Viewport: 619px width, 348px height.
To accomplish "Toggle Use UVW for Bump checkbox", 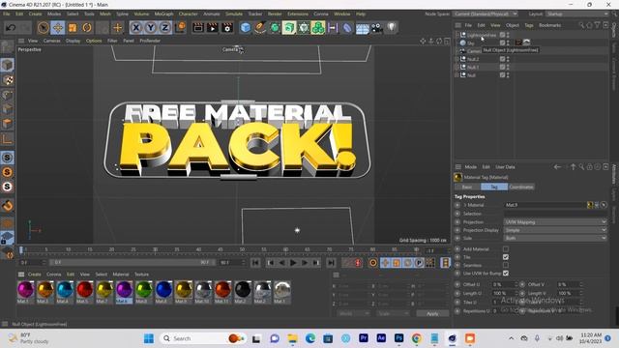I will (x=506, y=273).
